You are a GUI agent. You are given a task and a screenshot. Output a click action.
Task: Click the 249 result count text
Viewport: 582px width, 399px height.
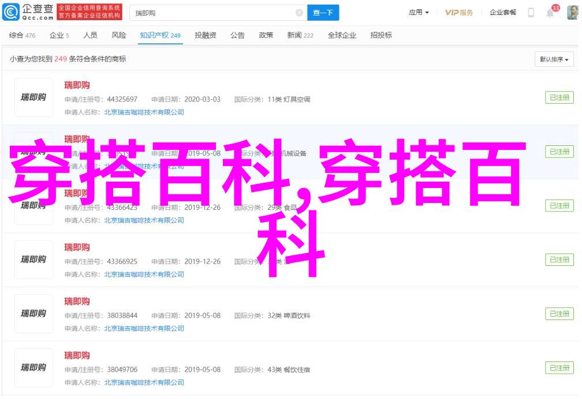(x=61, y=59)
